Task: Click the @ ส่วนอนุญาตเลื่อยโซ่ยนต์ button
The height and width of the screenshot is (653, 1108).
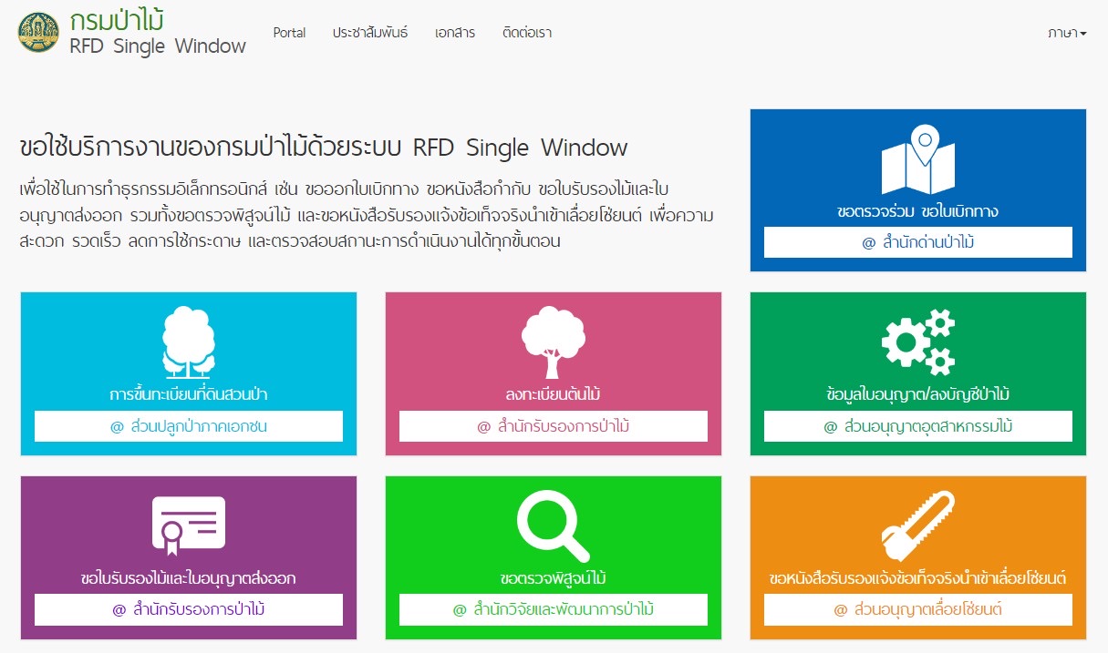Action: pos(918,609)
